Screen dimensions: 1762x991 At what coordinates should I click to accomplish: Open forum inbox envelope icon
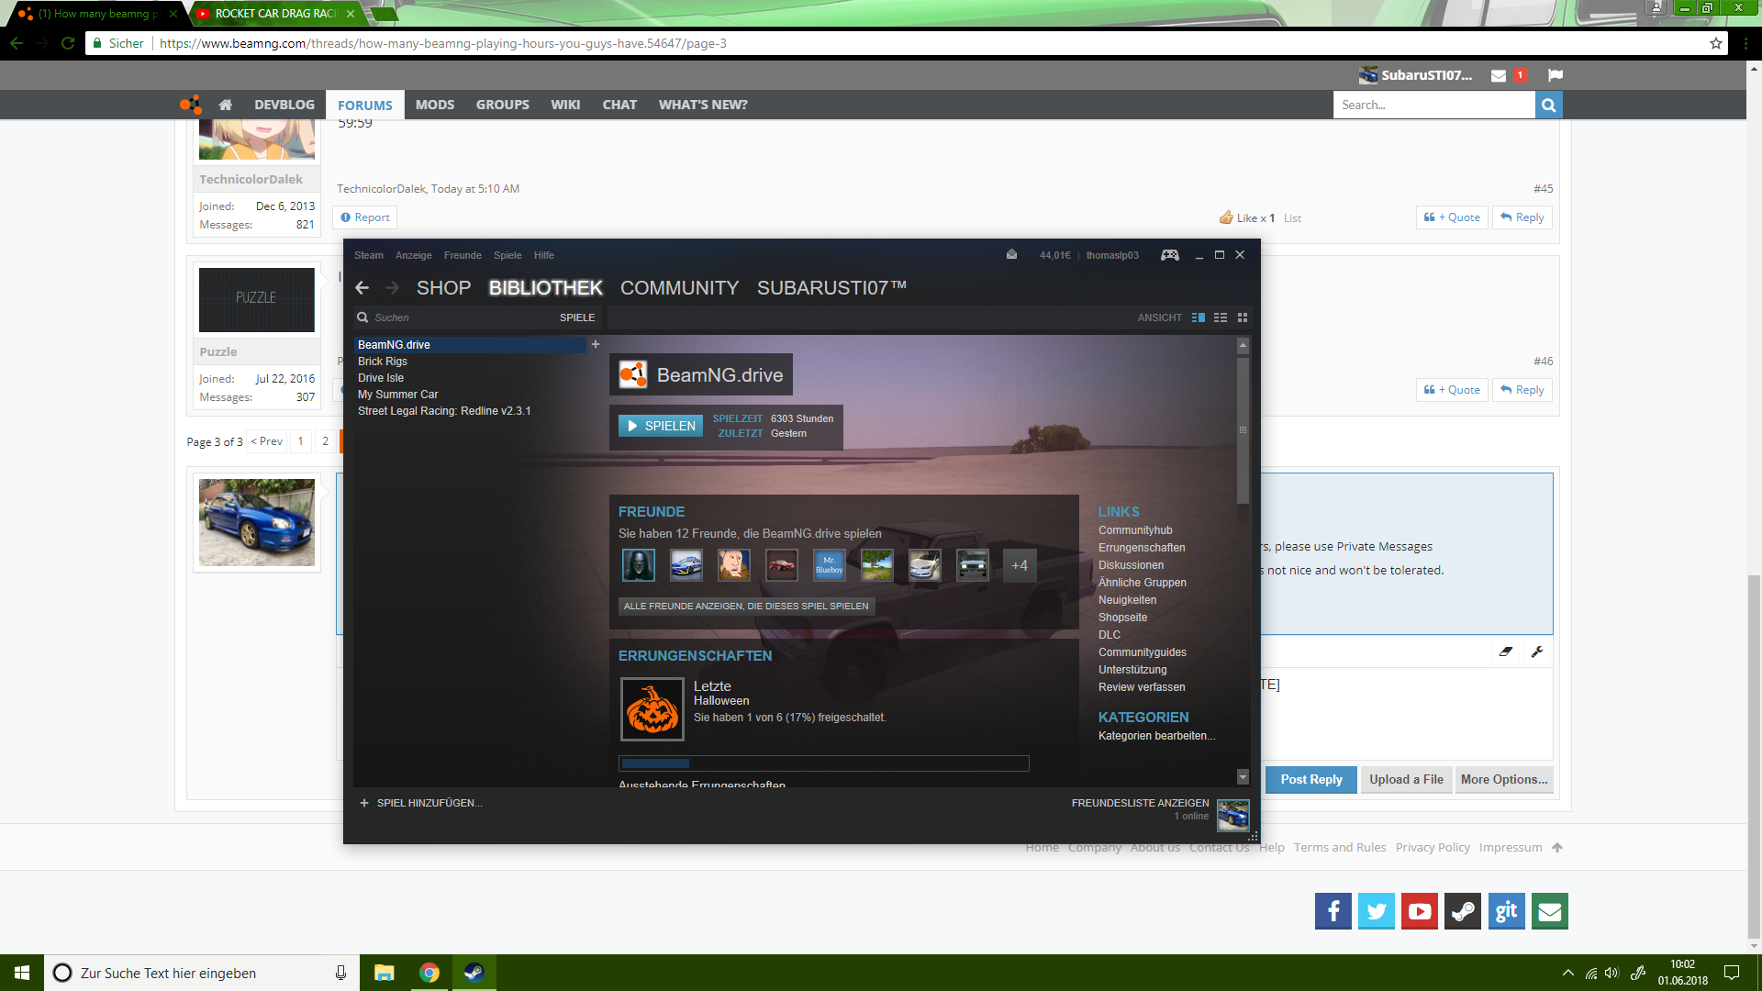[x=1499, y=75]
